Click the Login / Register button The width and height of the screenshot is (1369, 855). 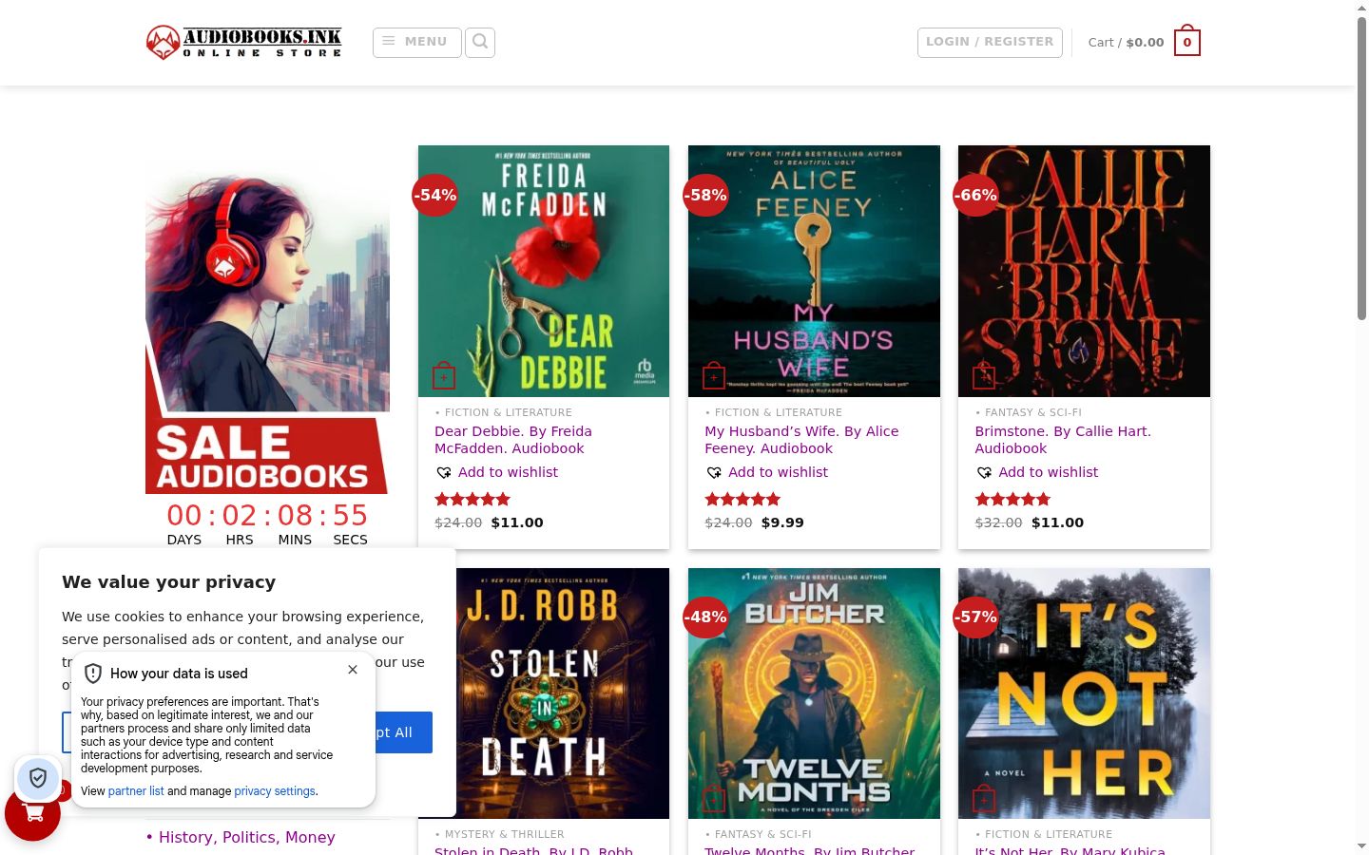click(x=990, y=42)
